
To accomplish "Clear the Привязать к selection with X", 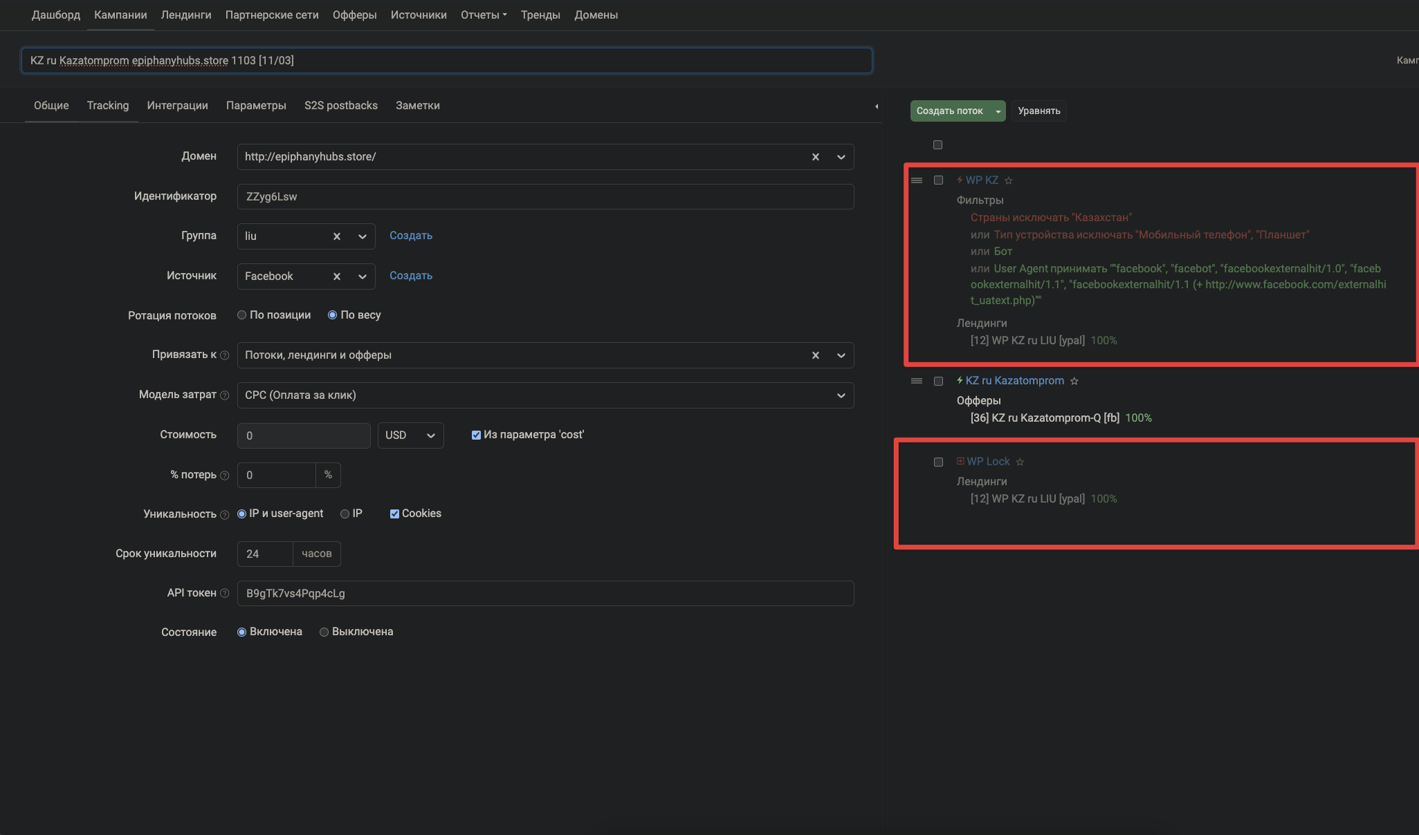I will (815, 355).
